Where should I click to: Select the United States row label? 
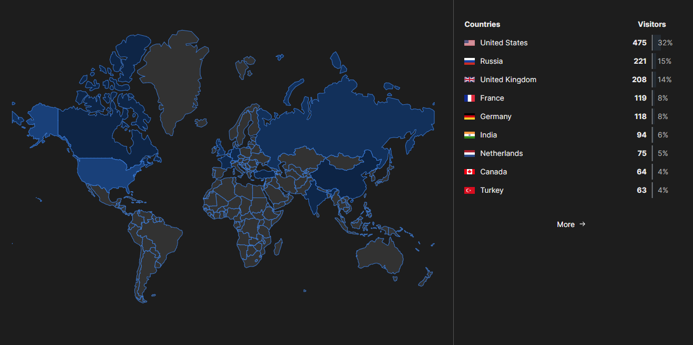[x=503, y=43]
